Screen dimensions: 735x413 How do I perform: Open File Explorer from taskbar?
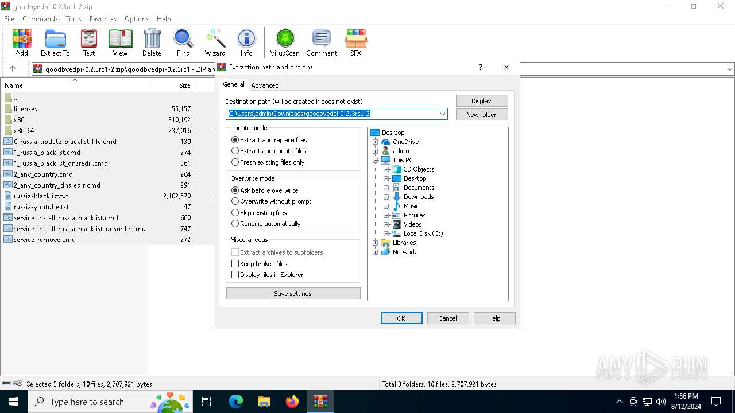click(264, 402)
